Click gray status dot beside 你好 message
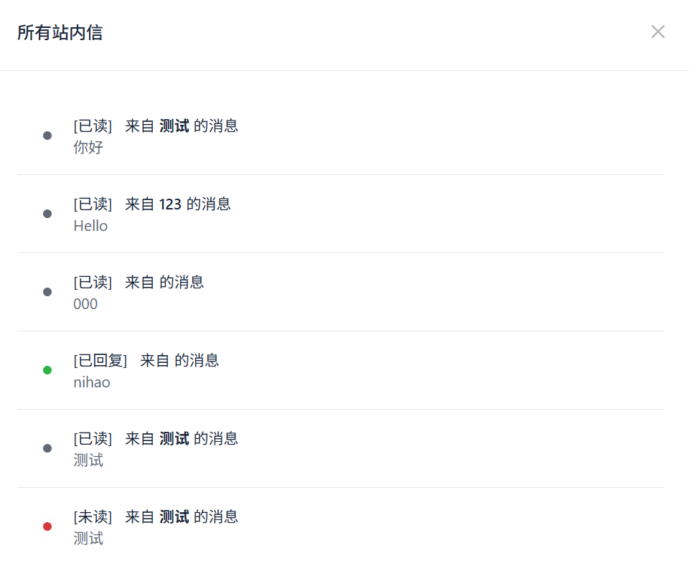 pos(47,136)
